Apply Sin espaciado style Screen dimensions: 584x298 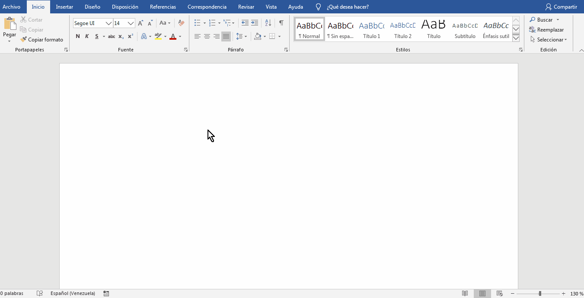point(341,29)
